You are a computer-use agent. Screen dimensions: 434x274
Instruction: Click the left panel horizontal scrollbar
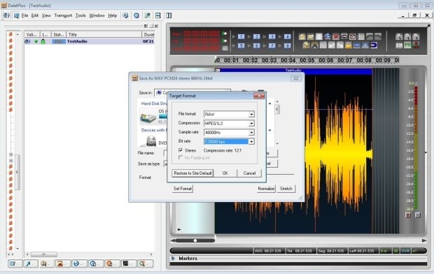89,254
